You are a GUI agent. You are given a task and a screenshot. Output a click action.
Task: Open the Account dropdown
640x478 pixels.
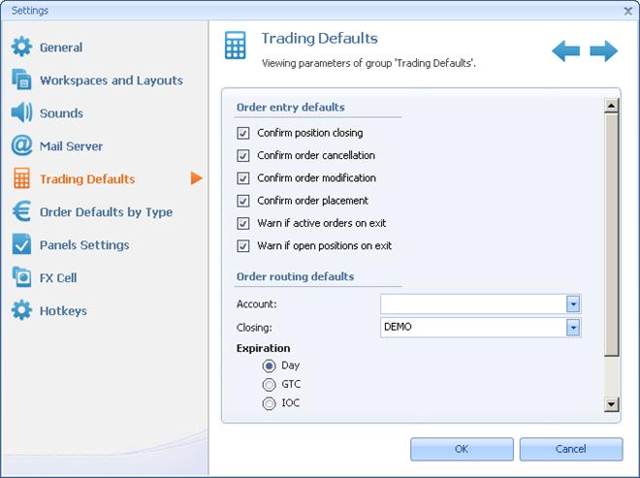pos(573,304)
